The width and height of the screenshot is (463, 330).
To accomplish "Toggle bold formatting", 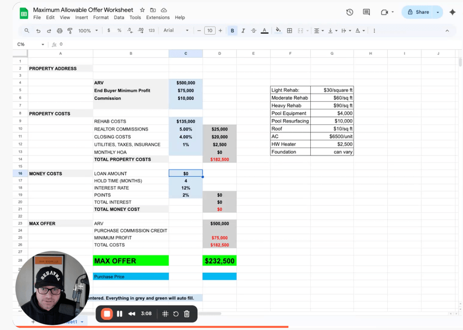I will point(233,31).
